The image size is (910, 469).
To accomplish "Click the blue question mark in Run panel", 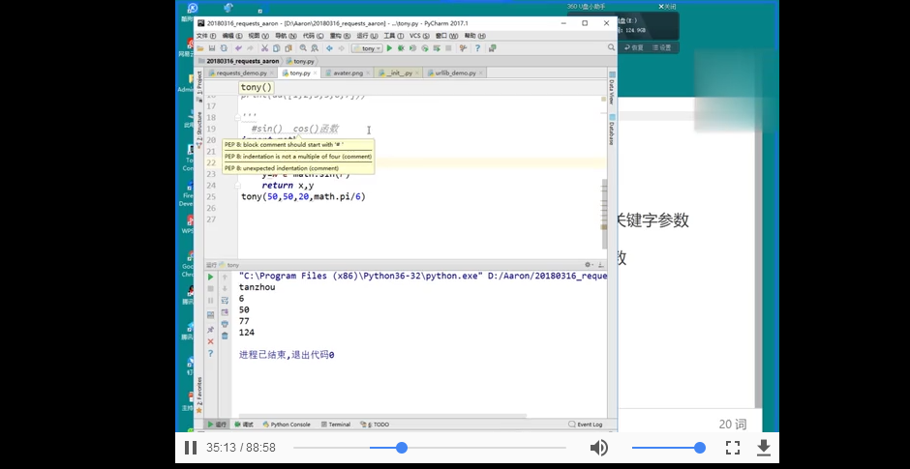I will 211,354.
